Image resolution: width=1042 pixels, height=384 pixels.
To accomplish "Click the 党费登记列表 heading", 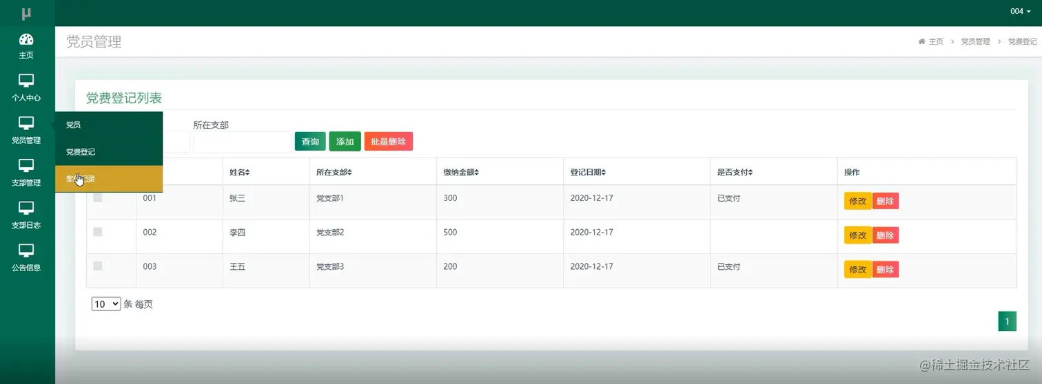I will click(124, 98).
